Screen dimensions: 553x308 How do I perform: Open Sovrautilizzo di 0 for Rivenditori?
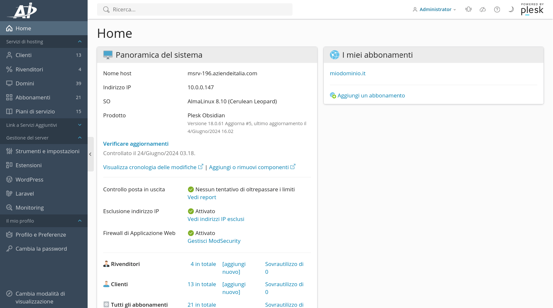(x=284, y=268)
